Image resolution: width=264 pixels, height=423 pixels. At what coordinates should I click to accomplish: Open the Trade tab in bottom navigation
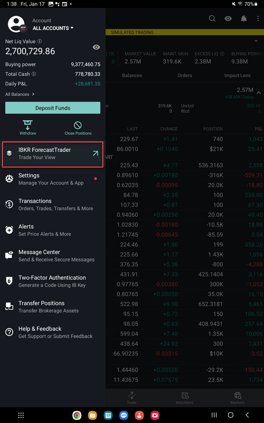coord(132,398)
